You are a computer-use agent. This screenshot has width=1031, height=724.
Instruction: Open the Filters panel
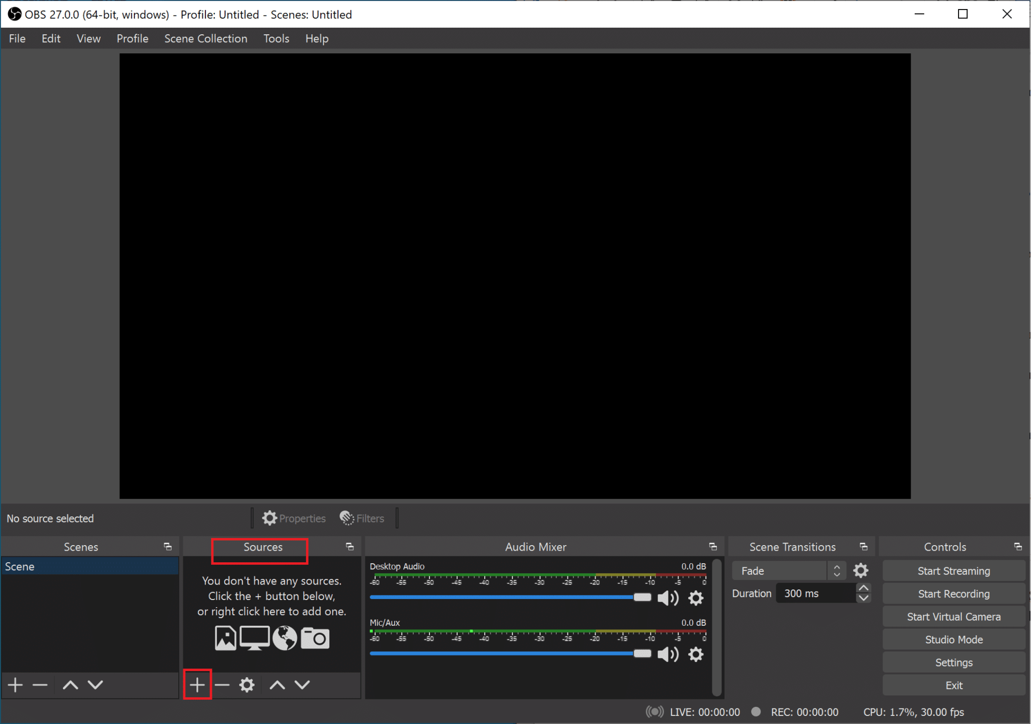pyautogui.click(x=361, y=518)
